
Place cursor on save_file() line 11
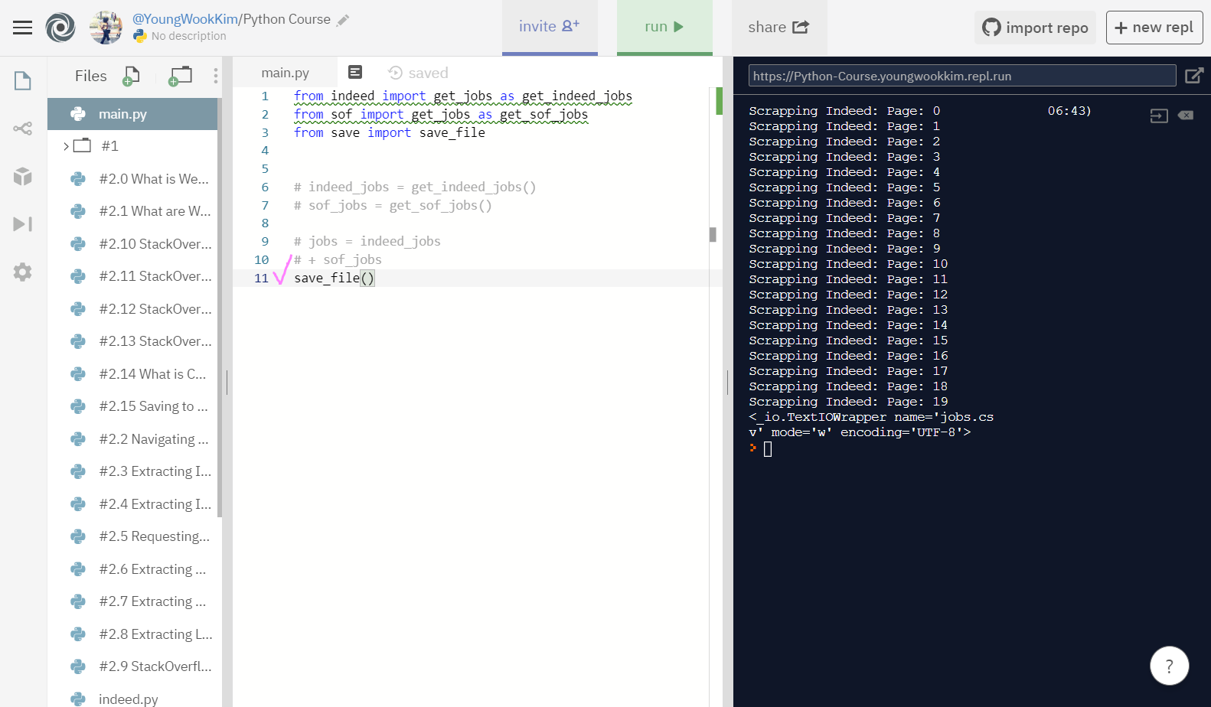pos(335,278)
